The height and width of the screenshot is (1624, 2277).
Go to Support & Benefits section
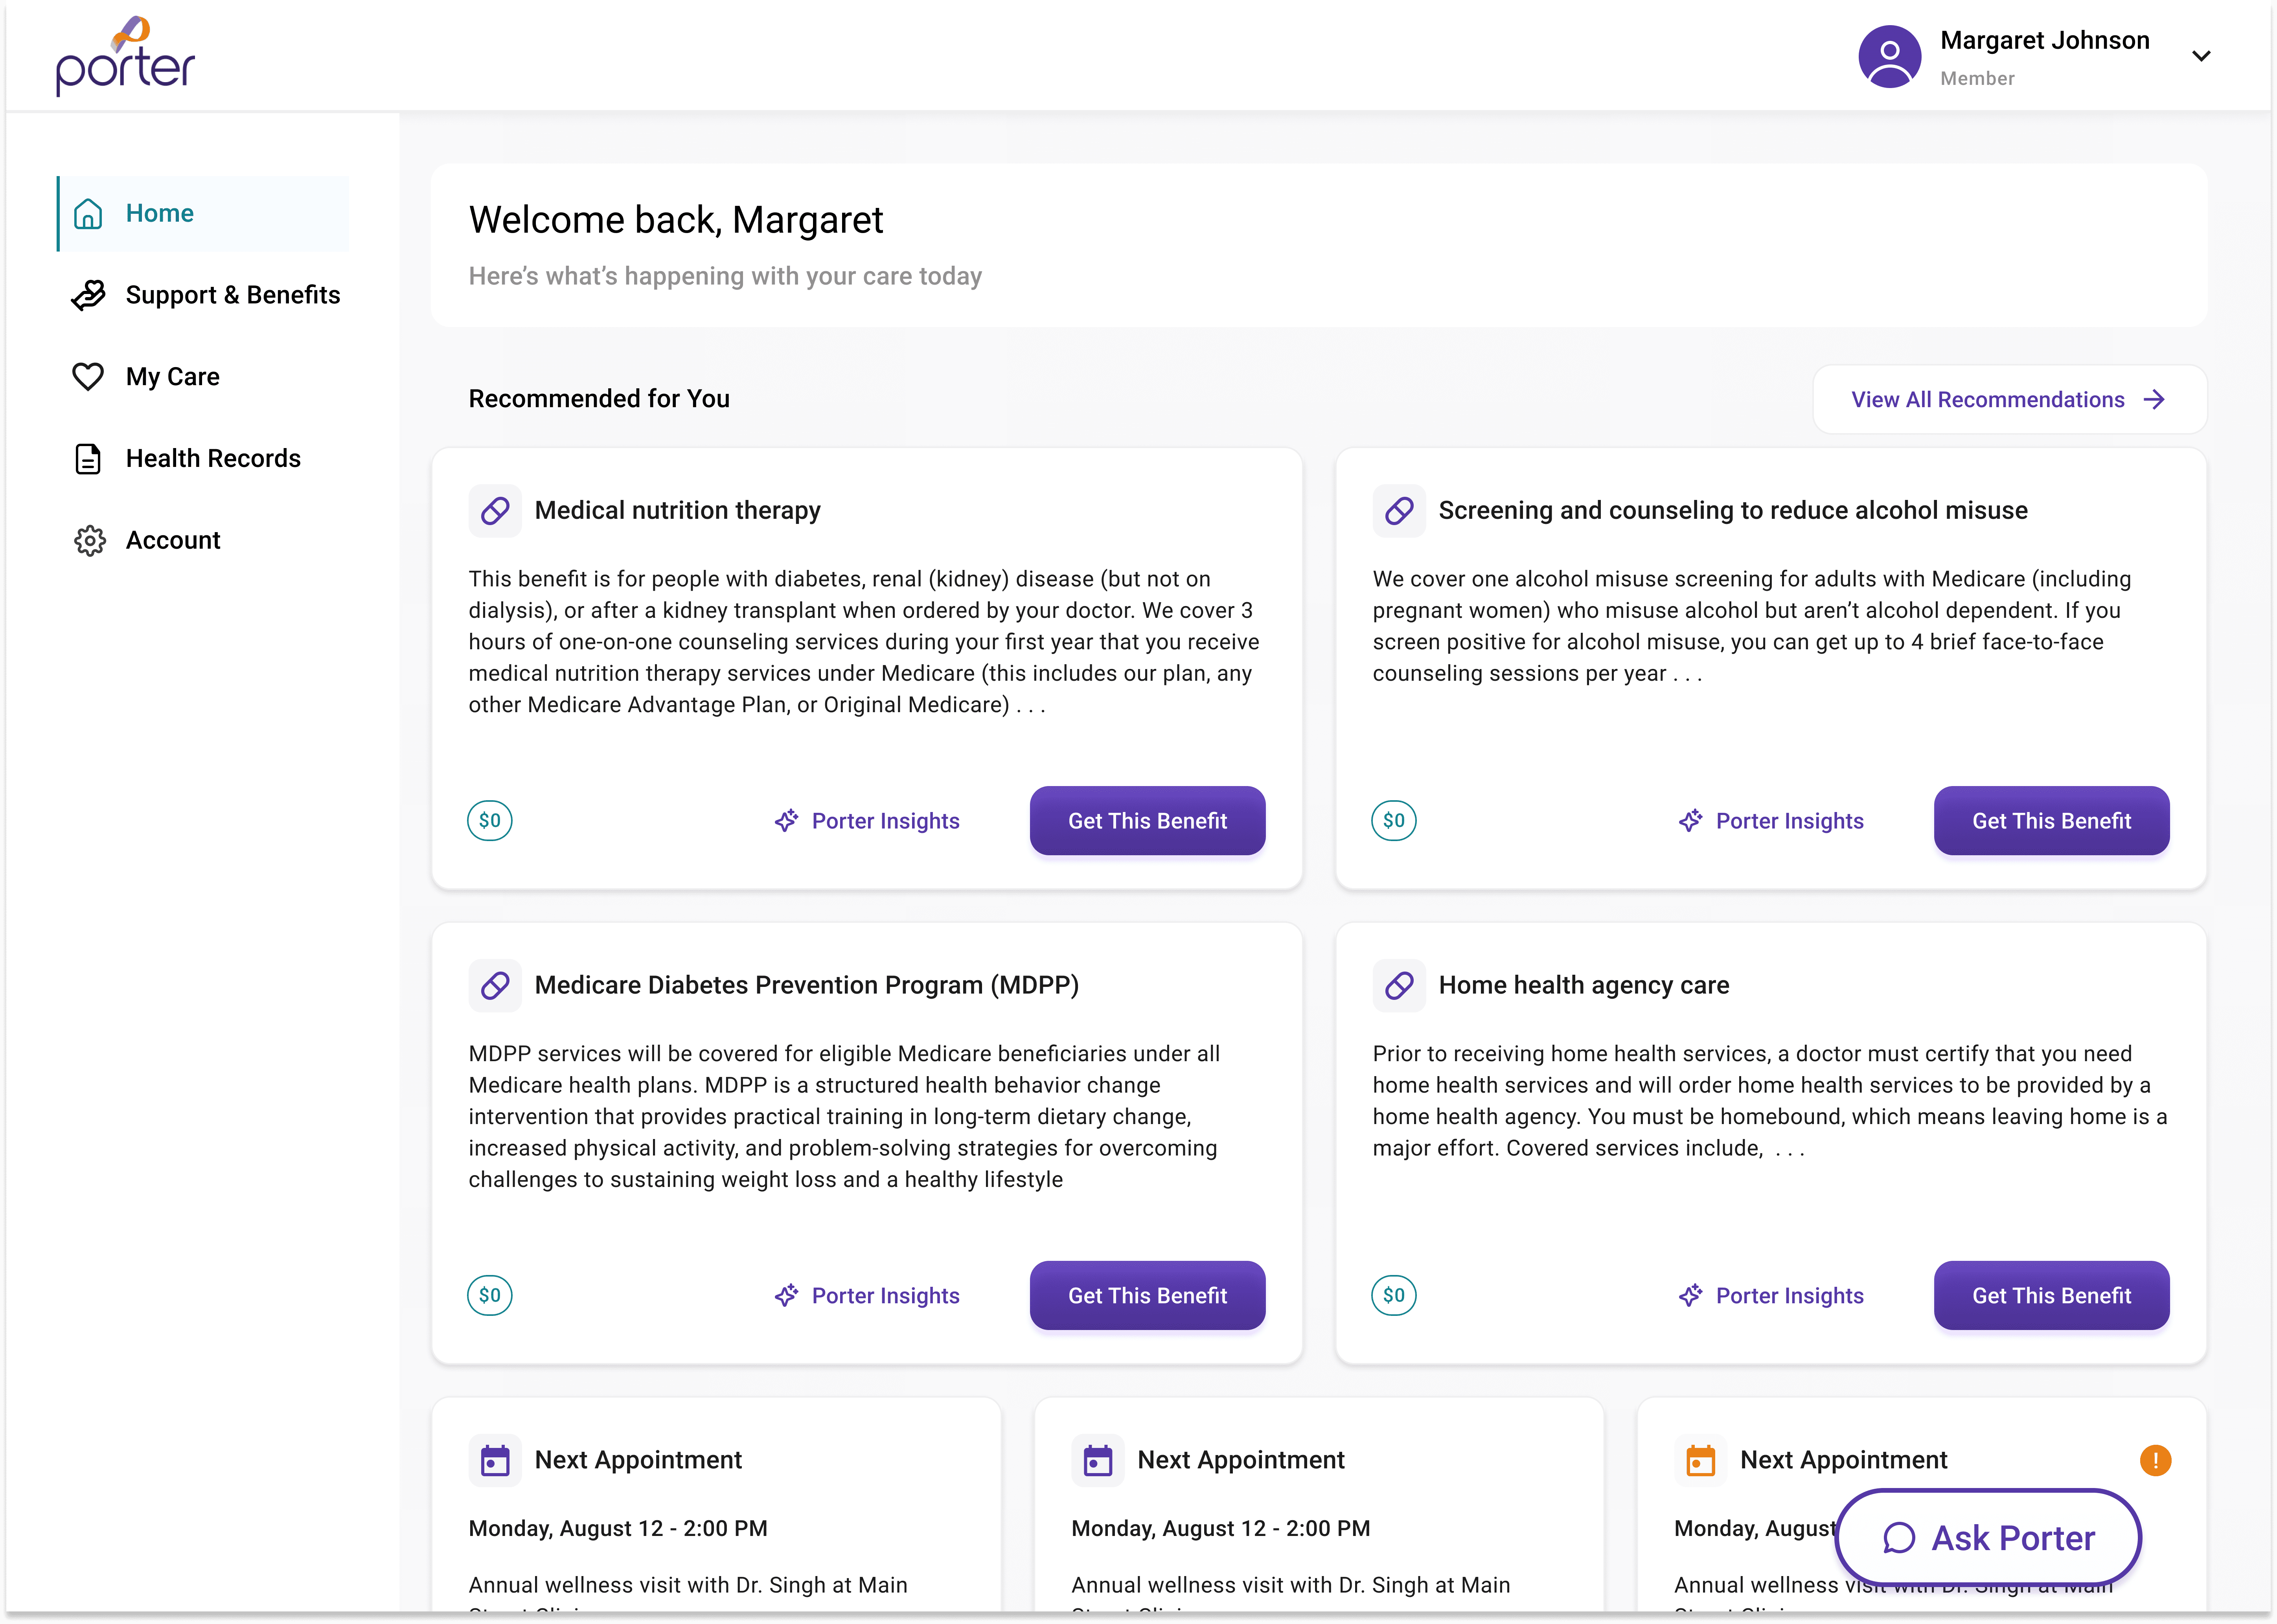coord(232,295)
